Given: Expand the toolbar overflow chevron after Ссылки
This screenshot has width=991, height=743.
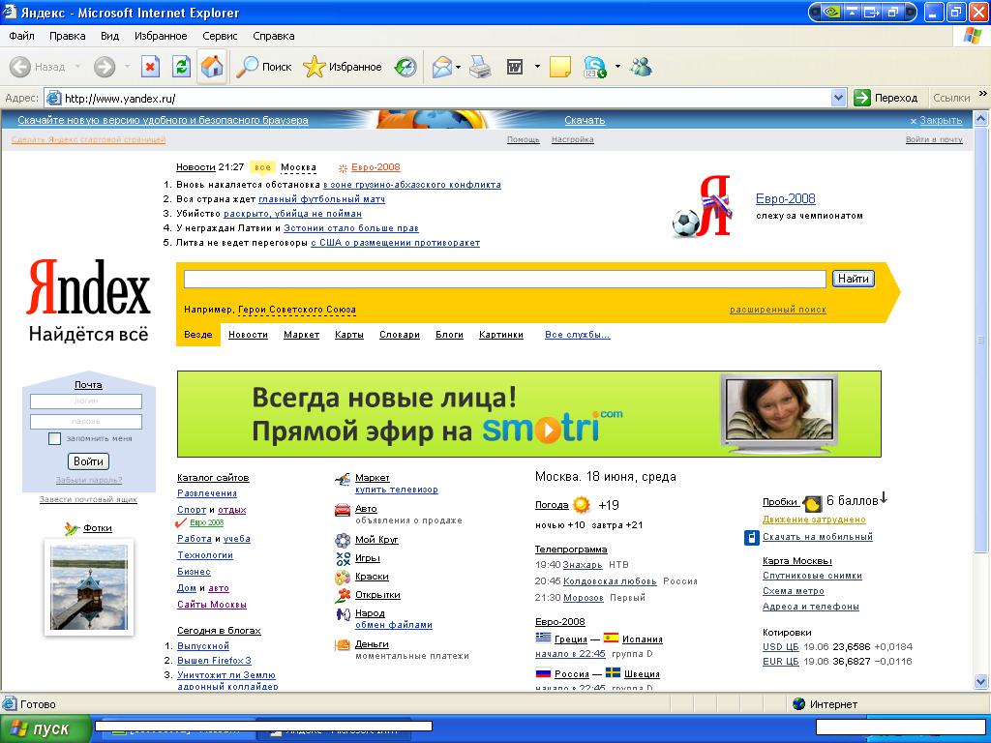Looking at the screenshot, I should tap(983, 94).
